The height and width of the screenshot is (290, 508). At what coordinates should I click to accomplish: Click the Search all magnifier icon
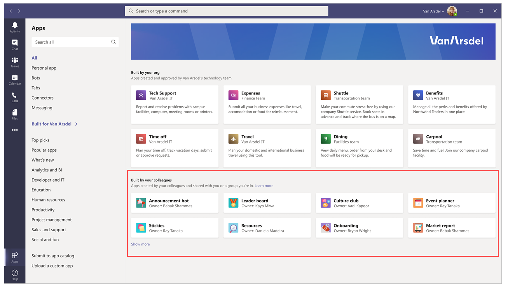point(113,42)
